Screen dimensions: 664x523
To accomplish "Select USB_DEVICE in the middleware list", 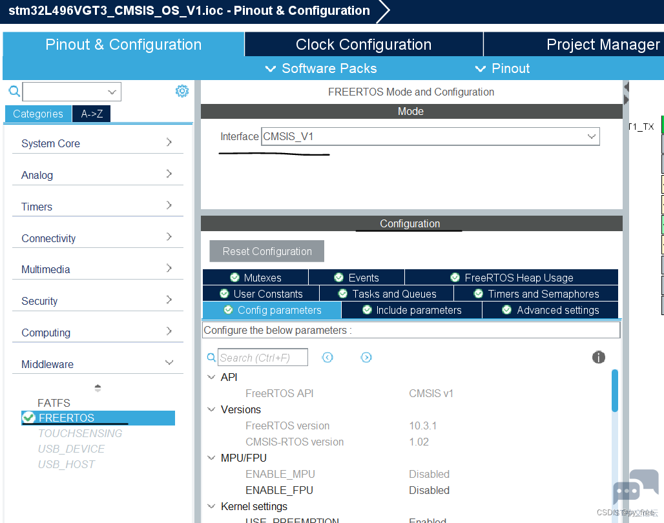I will coord(71,449).
